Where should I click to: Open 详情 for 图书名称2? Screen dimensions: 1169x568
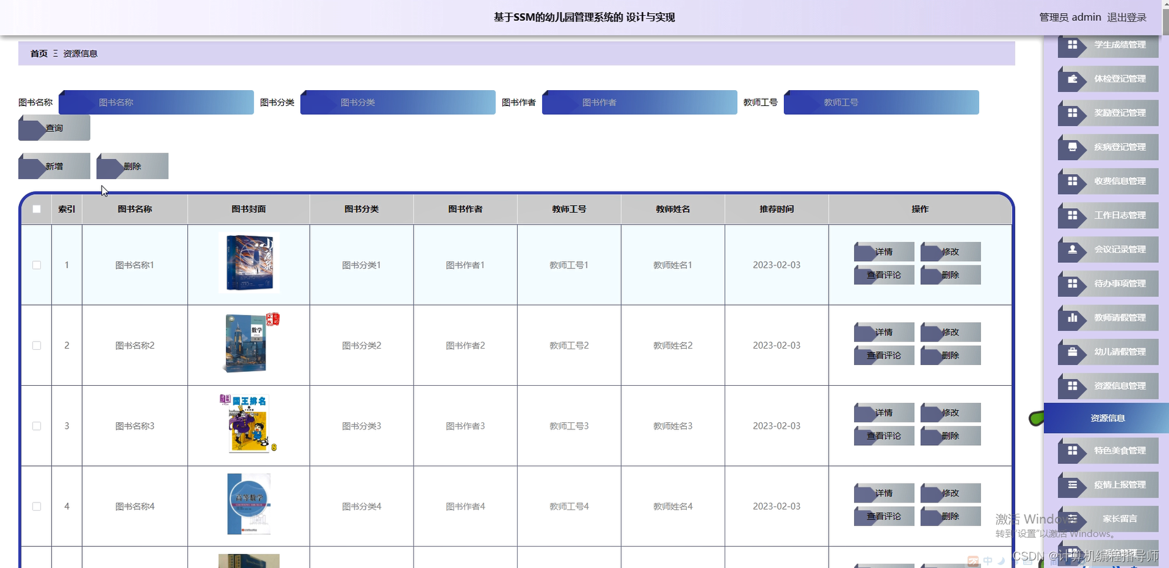click(884, 332)
